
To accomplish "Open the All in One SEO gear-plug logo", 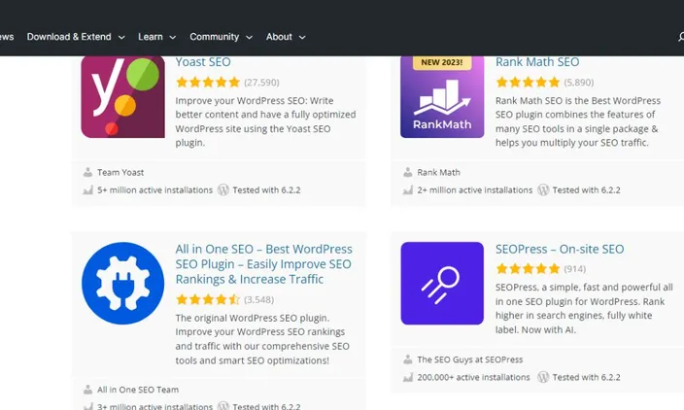I will point(123,284).
